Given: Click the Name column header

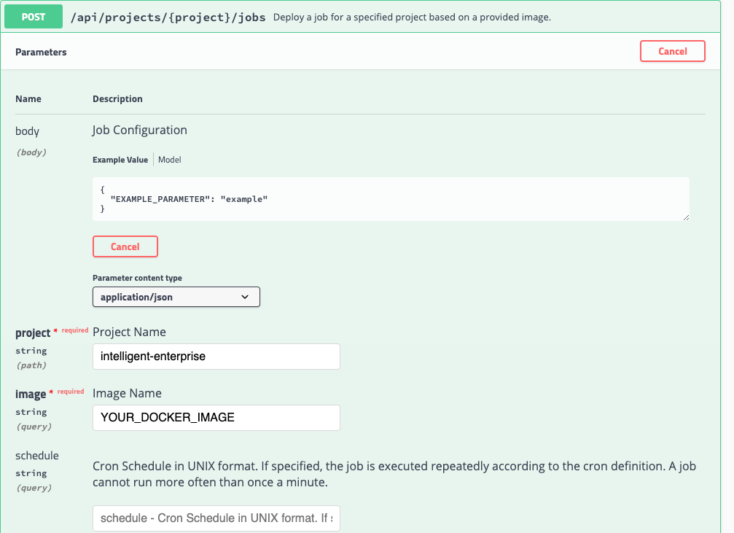Looking at the screenshot, I should [x=28, y=99].
